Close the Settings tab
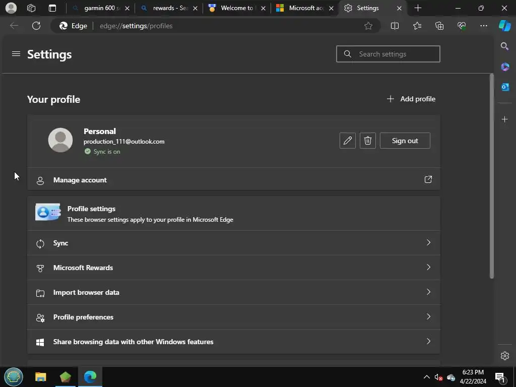Image resolution: width=516 pixels, height=387 pixels. click(399, 8)
